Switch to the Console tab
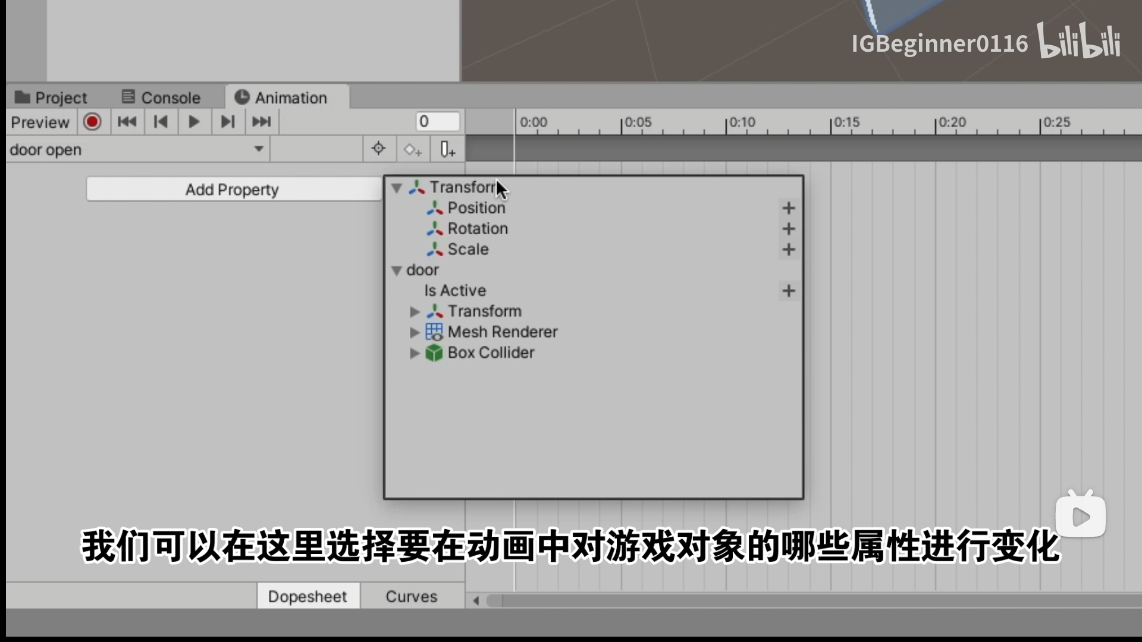The height and width of the screenshot is (642, 1142). pos(161,97)
